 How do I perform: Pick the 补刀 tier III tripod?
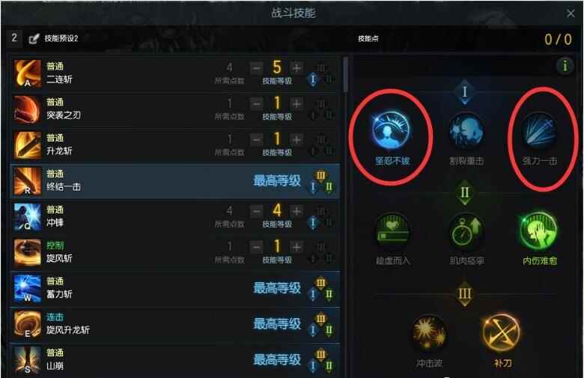[502, 332]
